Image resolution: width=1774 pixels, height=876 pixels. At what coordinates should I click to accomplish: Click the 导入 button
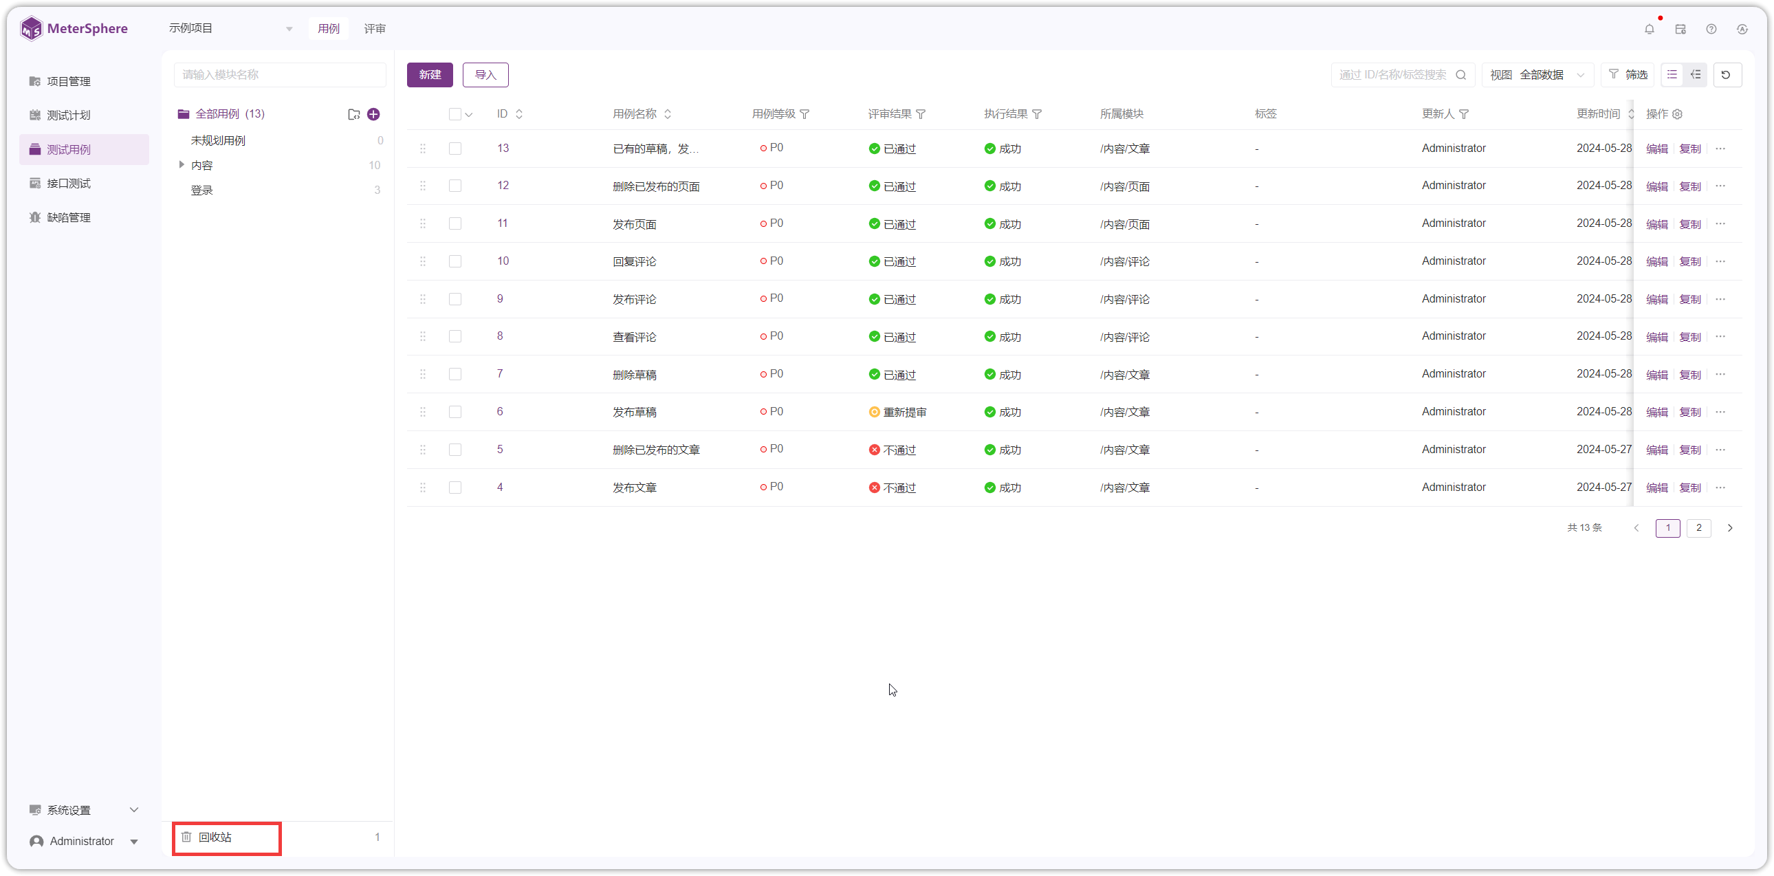click(485, 74)
